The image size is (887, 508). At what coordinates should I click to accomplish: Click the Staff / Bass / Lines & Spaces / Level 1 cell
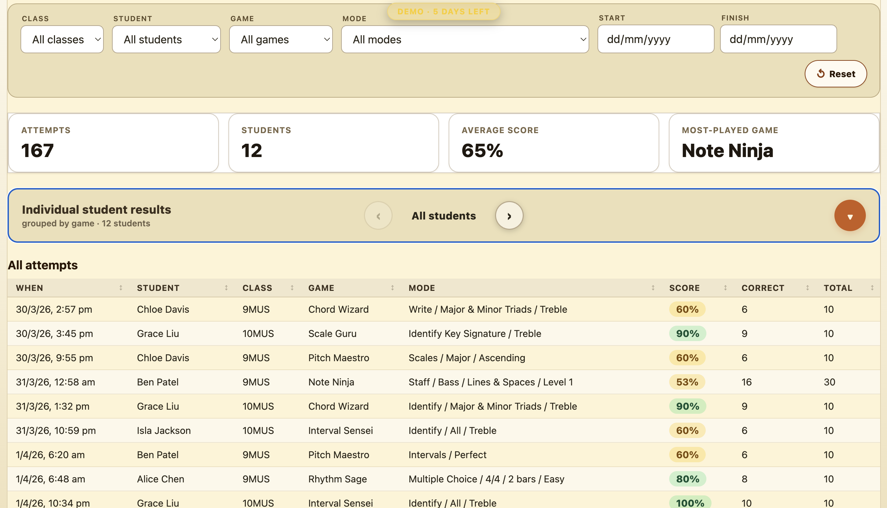(x=491, y=382)
